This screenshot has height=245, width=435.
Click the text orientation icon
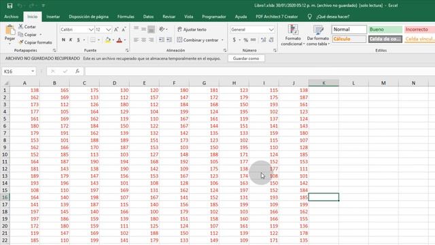162,29
